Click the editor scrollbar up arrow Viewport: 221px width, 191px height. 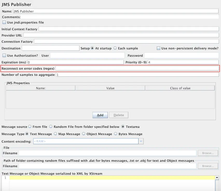coord(217,178)
